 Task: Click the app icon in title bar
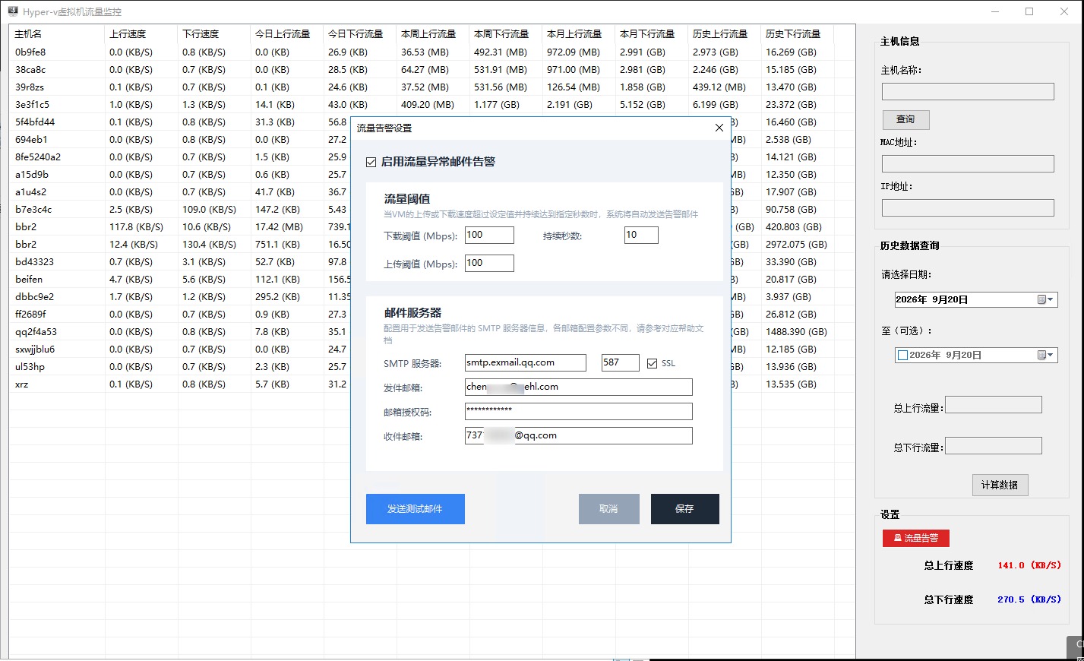pyautogui.click(x=12, y=11)
